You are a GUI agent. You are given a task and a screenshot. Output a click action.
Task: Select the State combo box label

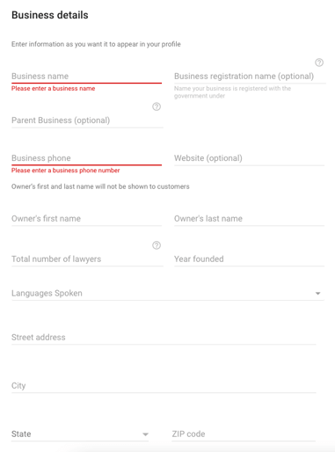click(21, 434)
